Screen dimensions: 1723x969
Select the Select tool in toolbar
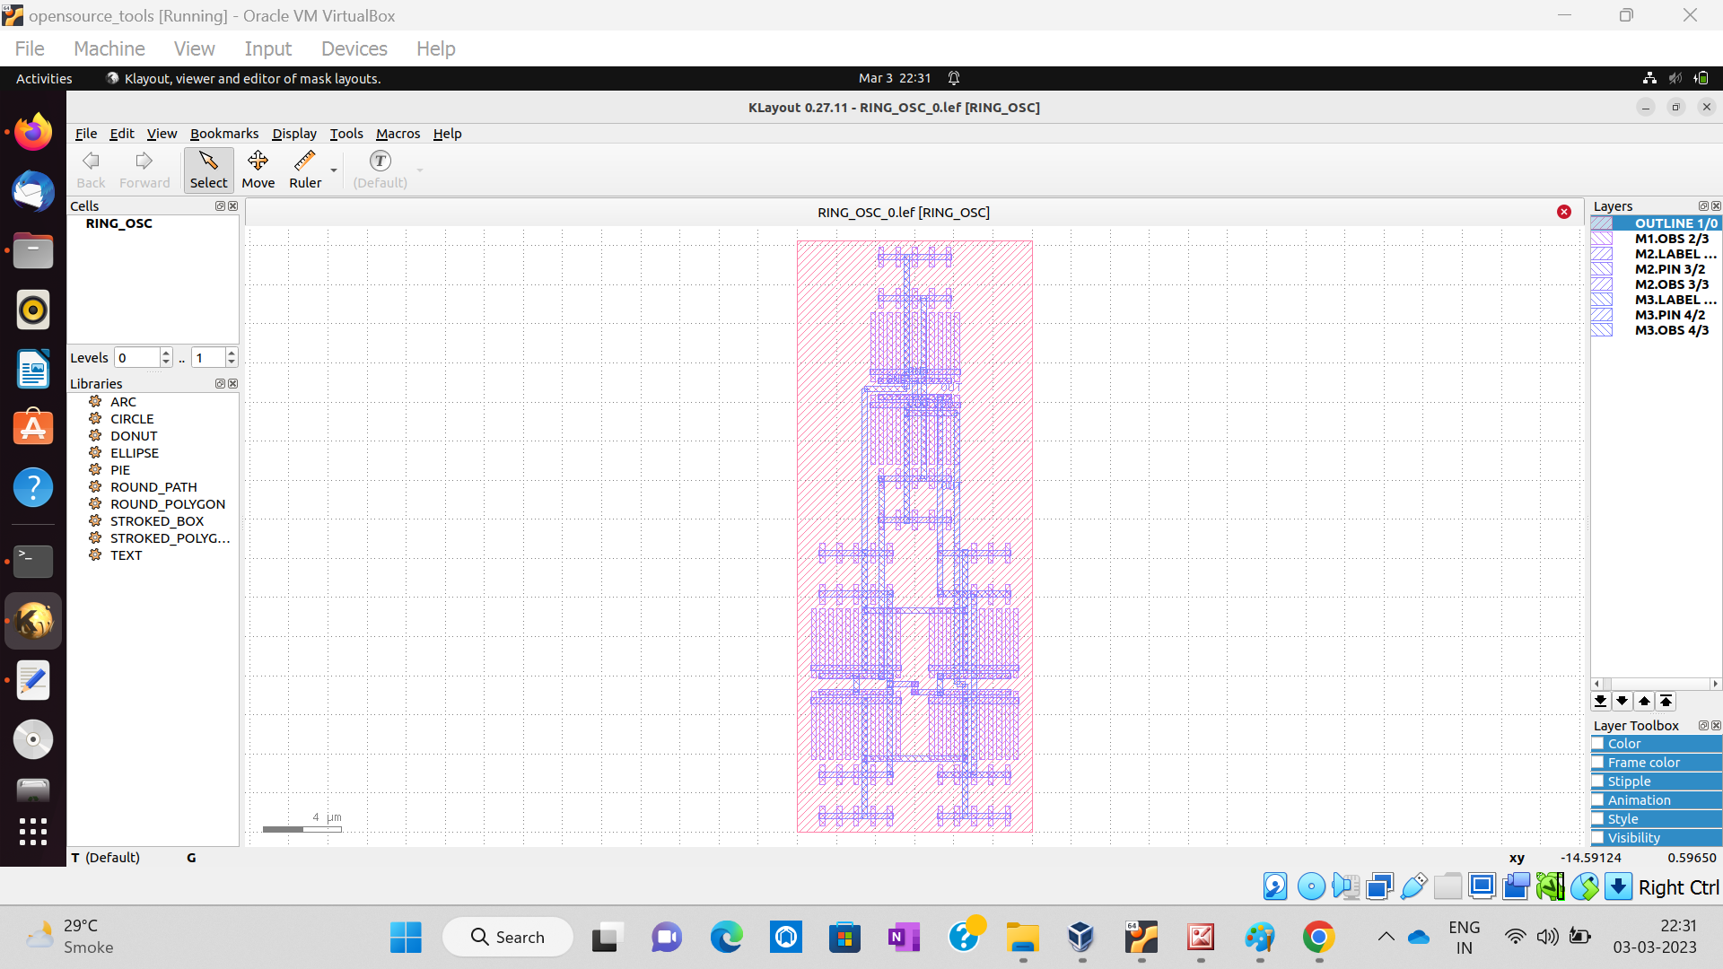[x=208, y=170]
